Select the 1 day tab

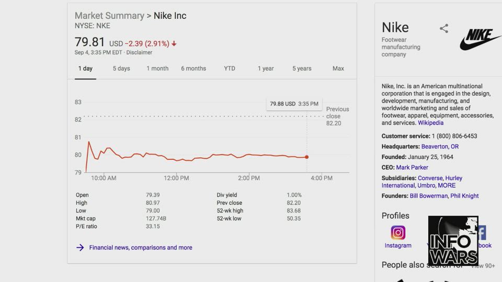pos(85,68)
